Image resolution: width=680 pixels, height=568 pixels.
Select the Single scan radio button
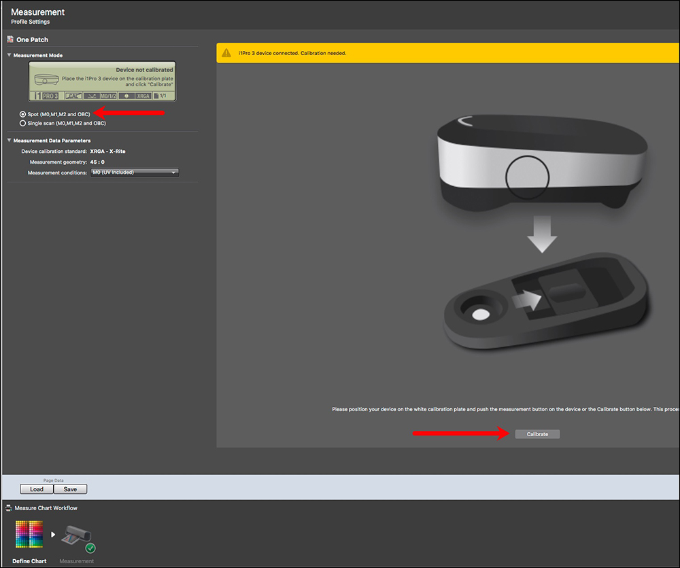pos(23,123)
